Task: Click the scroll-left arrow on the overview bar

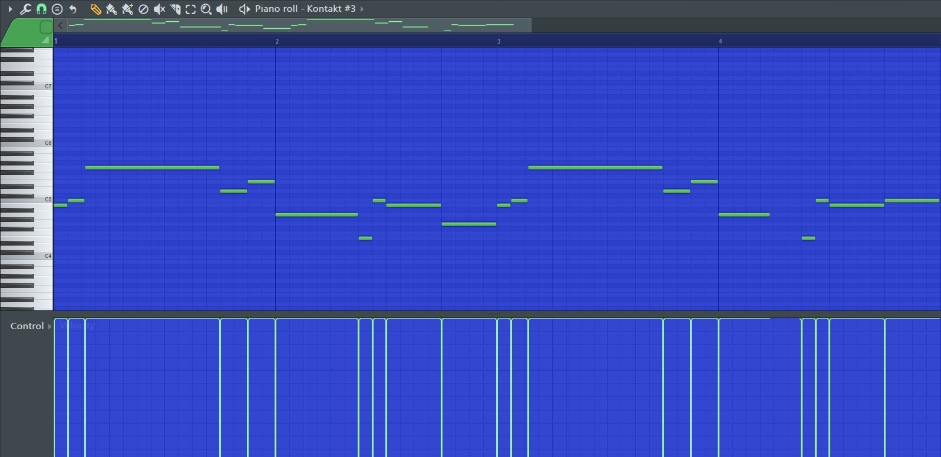Action: coord(61,25)
